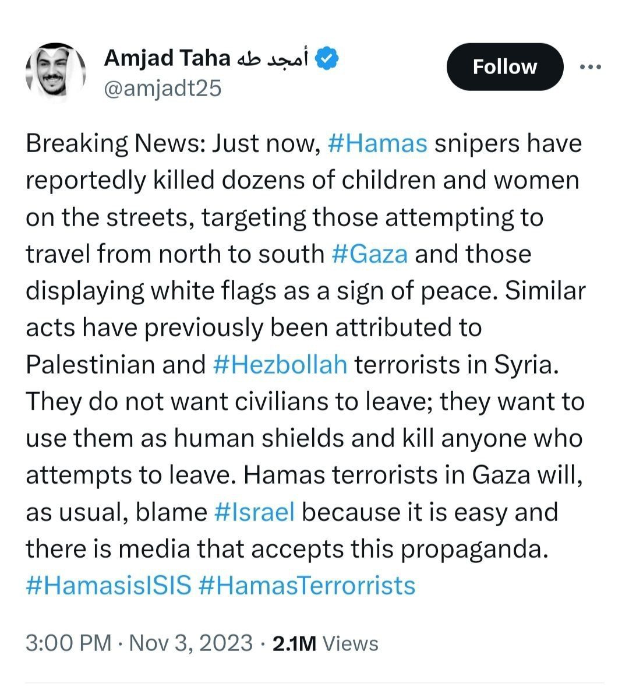Click the 2.1M view count number
Screen dimensions: 629x697
[x=294, y=643]
